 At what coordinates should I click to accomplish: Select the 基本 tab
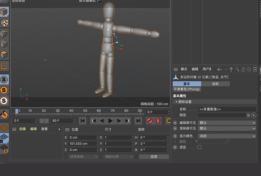187,84
